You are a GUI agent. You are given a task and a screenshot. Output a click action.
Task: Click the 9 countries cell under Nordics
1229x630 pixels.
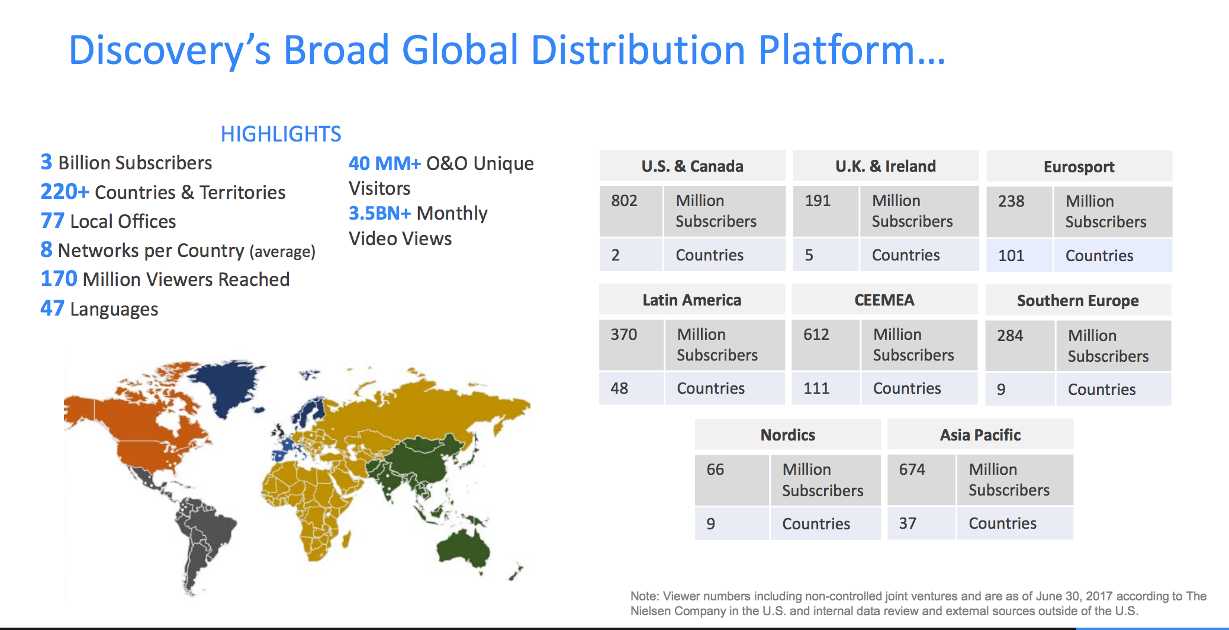(x=732, y=523)
